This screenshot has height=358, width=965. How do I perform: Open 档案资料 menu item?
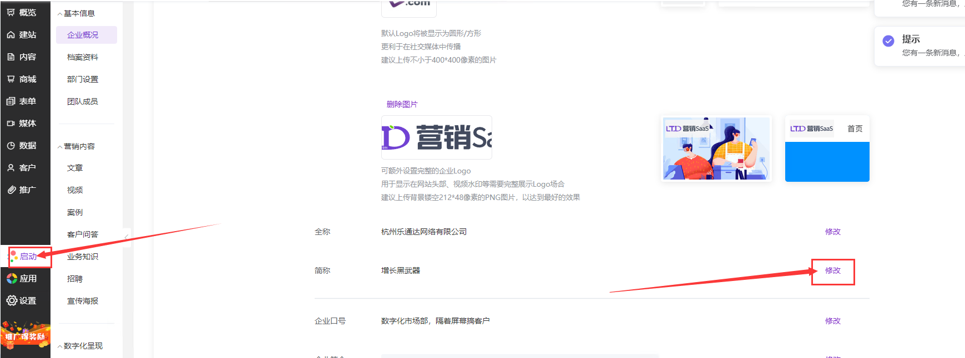point(83,57)
